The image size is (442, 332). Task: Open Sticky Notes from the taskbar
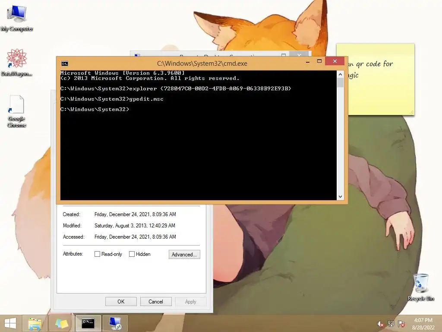[x=61, y=323]
